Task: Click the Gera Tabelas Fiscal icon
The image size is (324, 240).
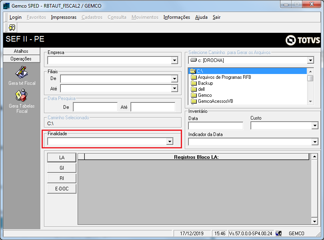Action: click(22, 95)
